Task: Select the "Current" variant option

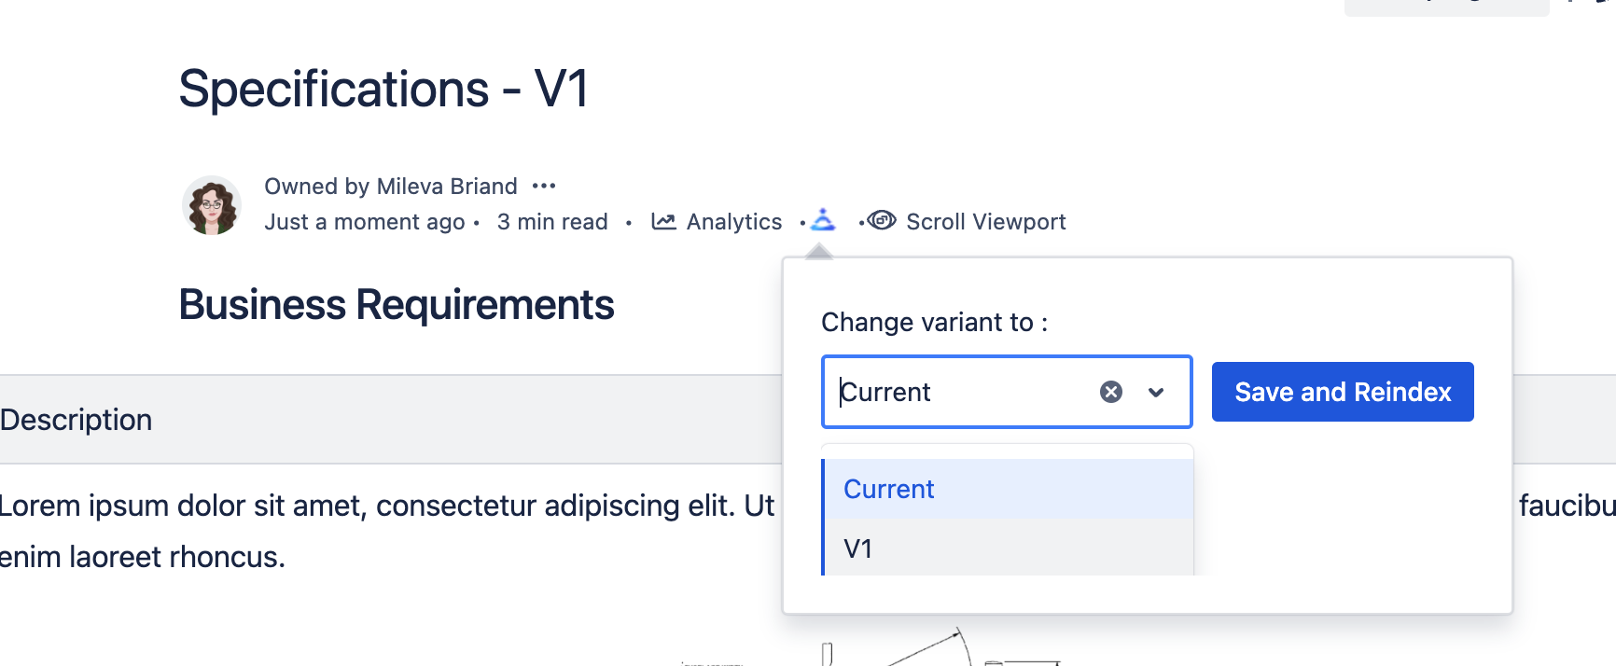Action: [x=889, y=489]
